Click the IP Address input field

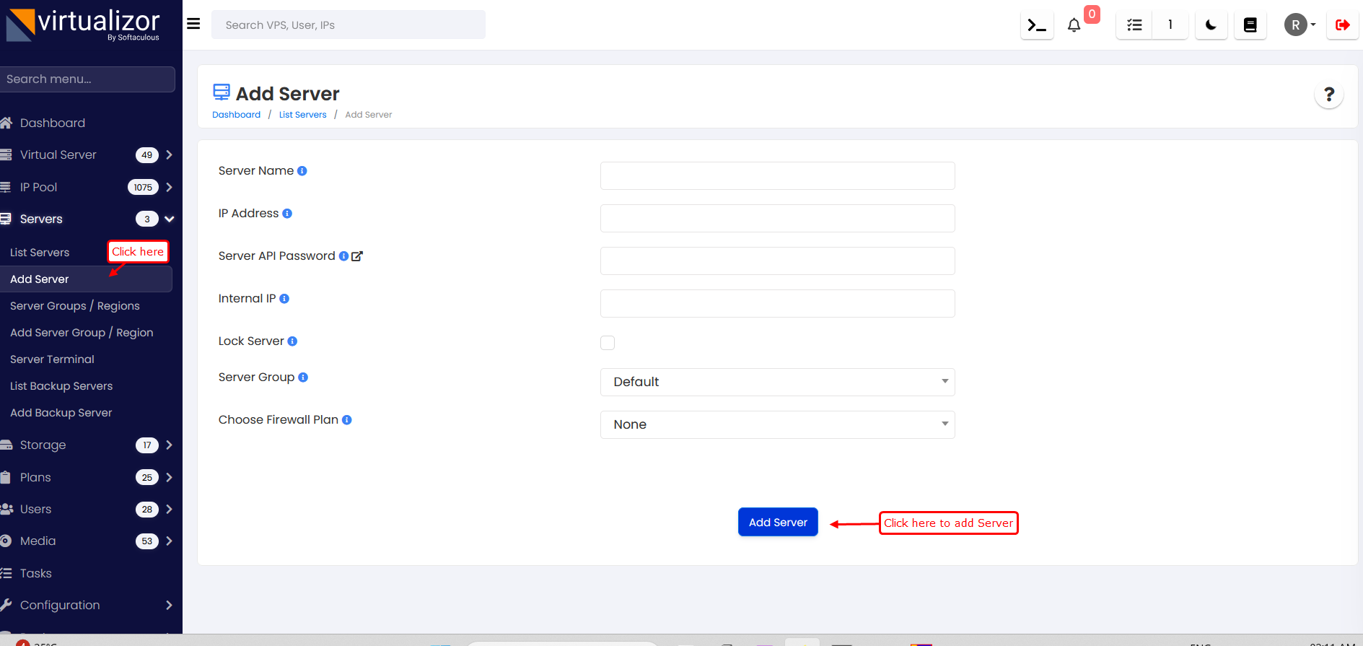[777, 218]
